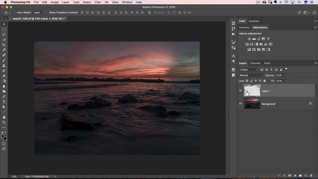This screenshot has height=179, width=318.
Task: Open the Opacity slider dropdown arrow
Action: pyautogui.click(x=285, y=75)
